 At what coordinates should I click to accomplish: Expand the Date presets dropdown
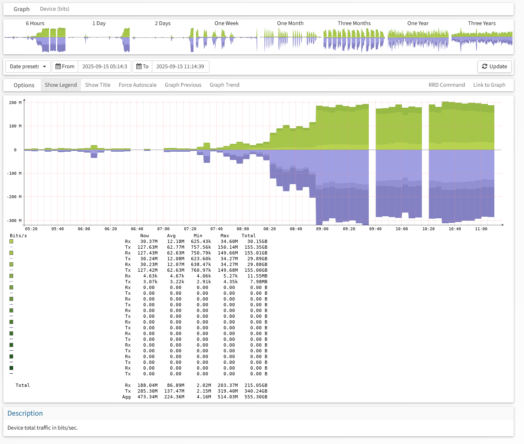28,67
